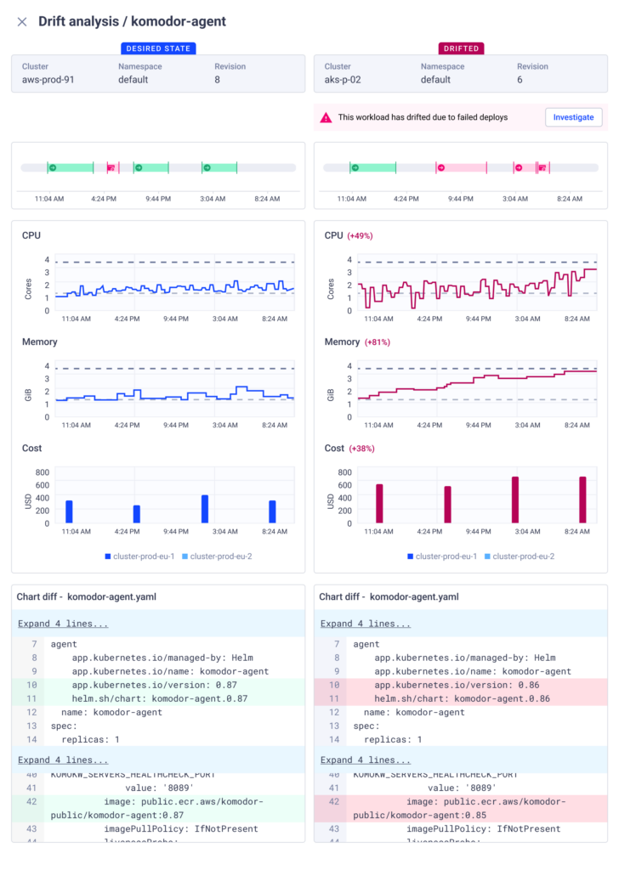This screenshot has width=619, height=870.
Task: Click the 'Drift analysis / komodor-agent' title
Action: click(x=132, y=21)
